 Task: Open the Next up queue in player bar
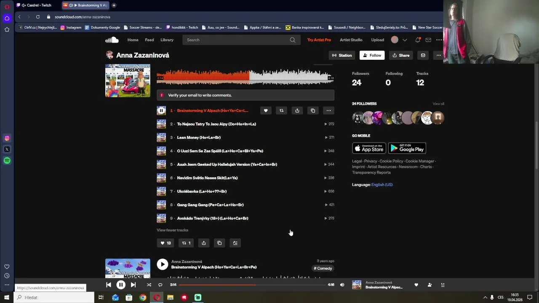click(443, 285)
